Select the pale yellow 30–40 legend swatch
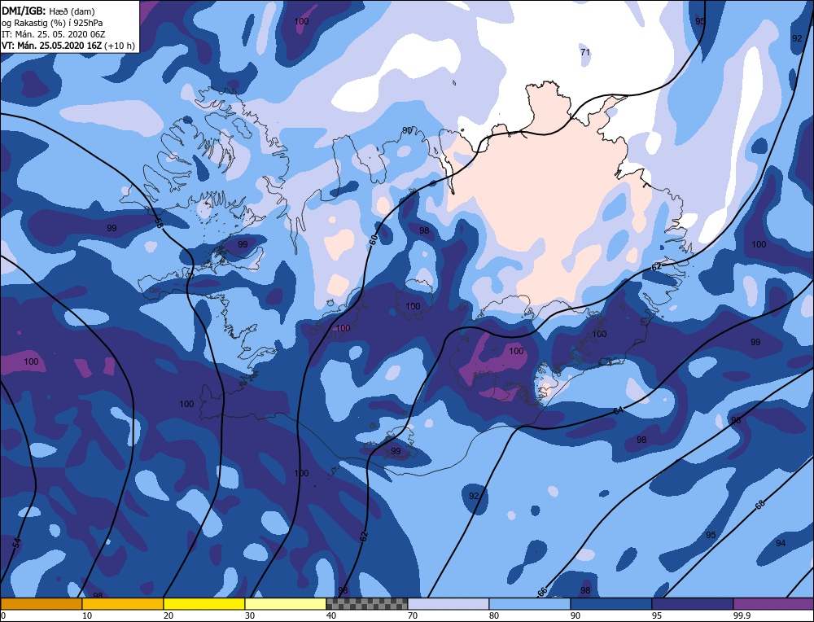The width and height of the screenshot is (814, 622). coord(286,604)
